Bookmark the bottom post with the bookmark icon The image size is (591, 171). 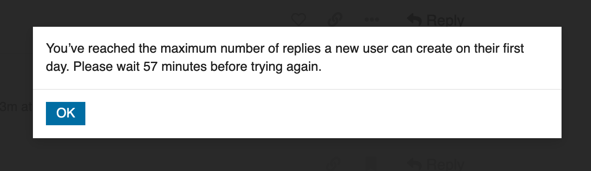pyautogui.click(x=370, y=164)
